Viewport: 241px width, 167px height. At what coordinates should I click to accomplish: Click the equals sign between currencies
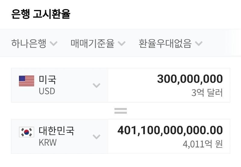point(120,111)
